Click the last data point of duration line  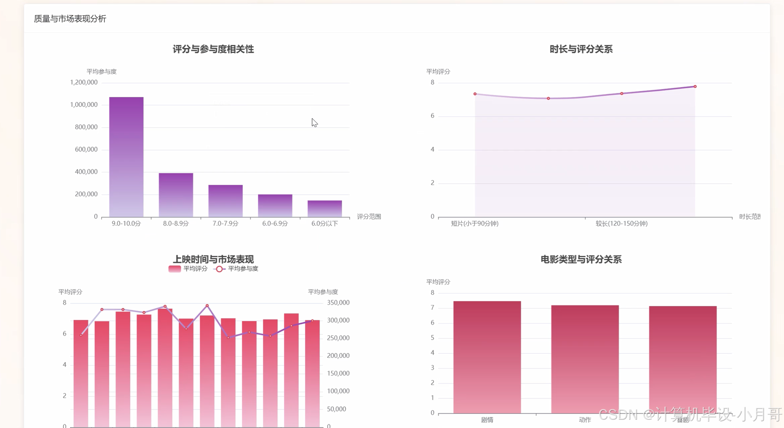pyautogui.click(x=695, y=86)
